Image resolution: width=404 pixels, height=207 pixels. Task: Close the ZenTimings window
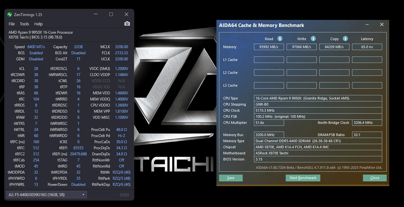(126, 14)
